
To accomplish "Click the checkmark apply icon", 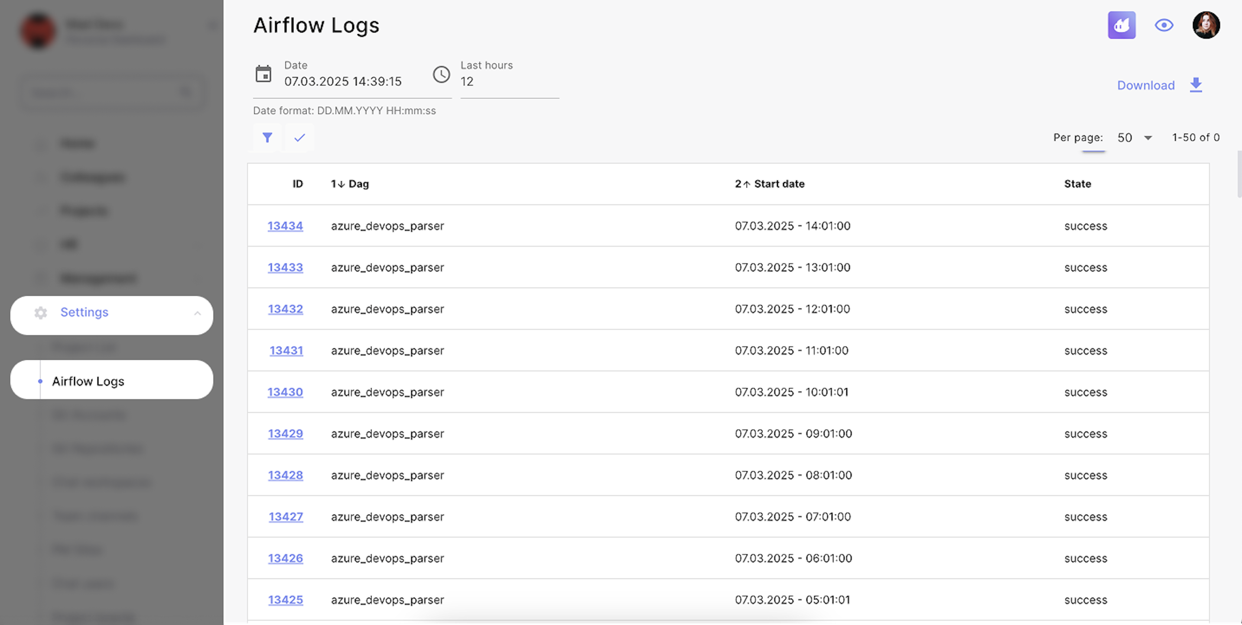I will [x=299, y=138].
